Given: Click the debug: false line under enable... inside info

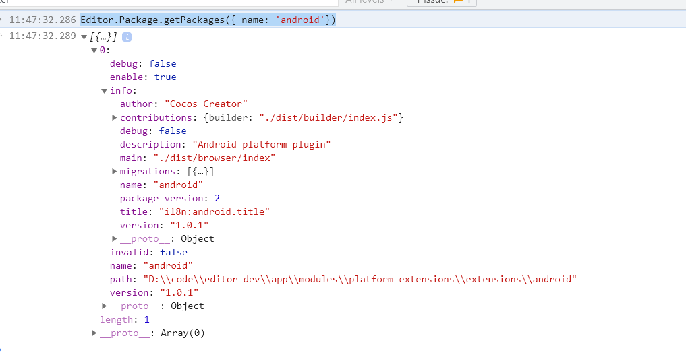Looking at the screenshot, I should (153, 131).
